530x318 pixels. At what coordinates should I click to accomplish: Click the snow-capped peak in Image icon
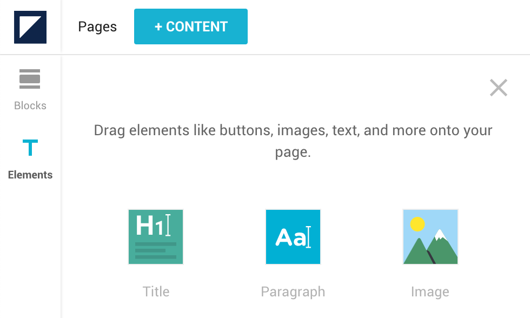tap(440, 235)
